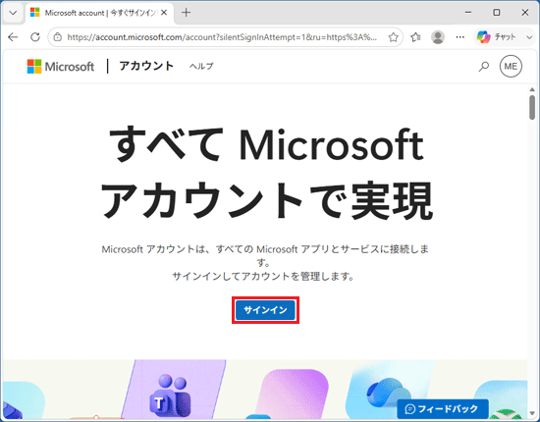Click the text サインインしてアカウントを管理します。
Image resolution: width=540 pixels, height=422 pixels.
pyautogui.click(x=264, y=276)
